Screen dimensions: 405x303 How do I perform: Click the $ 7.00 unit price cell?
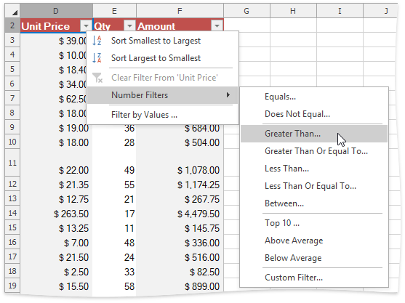click(56, 243)
